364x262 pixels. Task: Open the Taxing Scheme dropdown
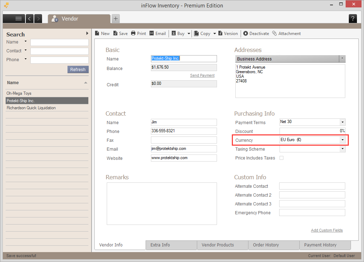pyautogui.click(x=342, y=149)
